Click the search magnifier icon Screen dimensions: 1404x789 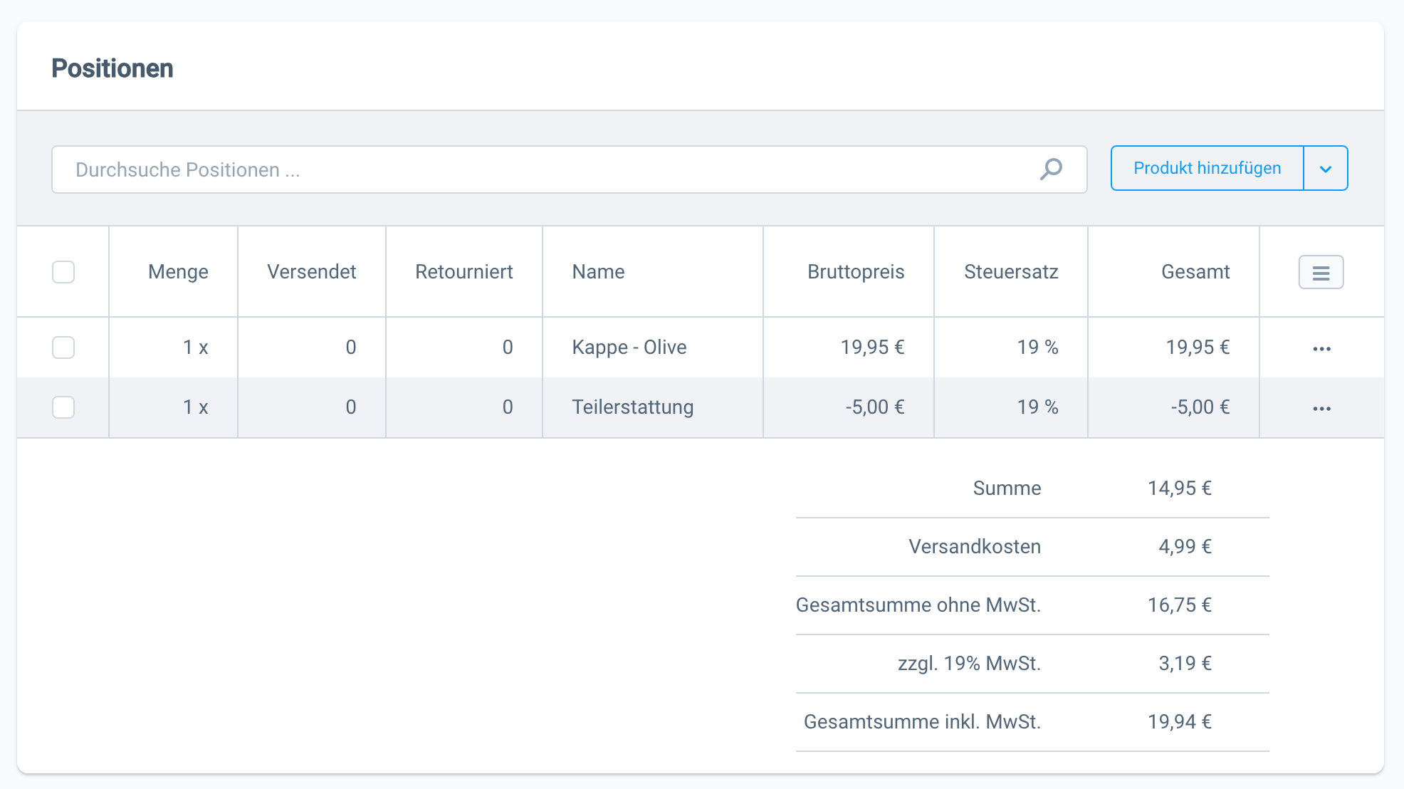coord(1051,169)
